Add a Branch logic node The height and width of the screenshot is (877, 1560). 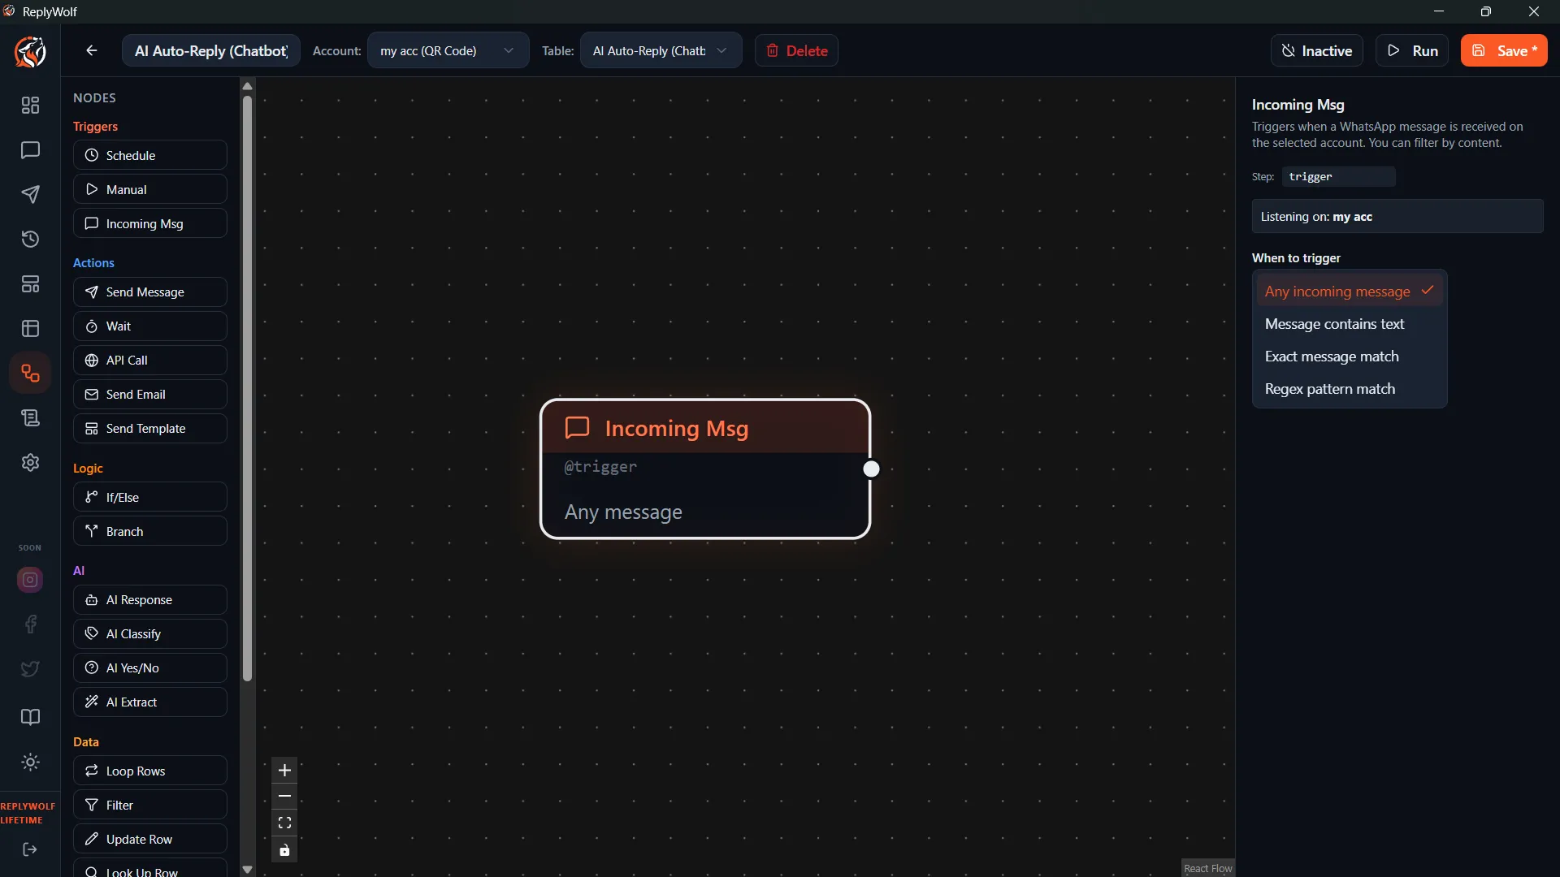[x=150, y=531]
